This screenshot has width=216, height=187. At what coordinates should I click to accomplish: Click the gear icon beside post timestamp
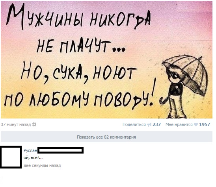pyautogui.click(x=34, y=124)
